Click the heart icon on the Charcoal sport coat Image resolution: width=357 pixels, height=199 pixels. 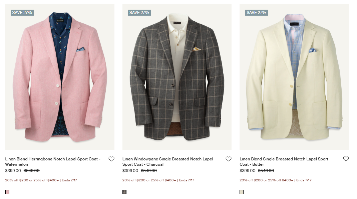tap(229, 159)
